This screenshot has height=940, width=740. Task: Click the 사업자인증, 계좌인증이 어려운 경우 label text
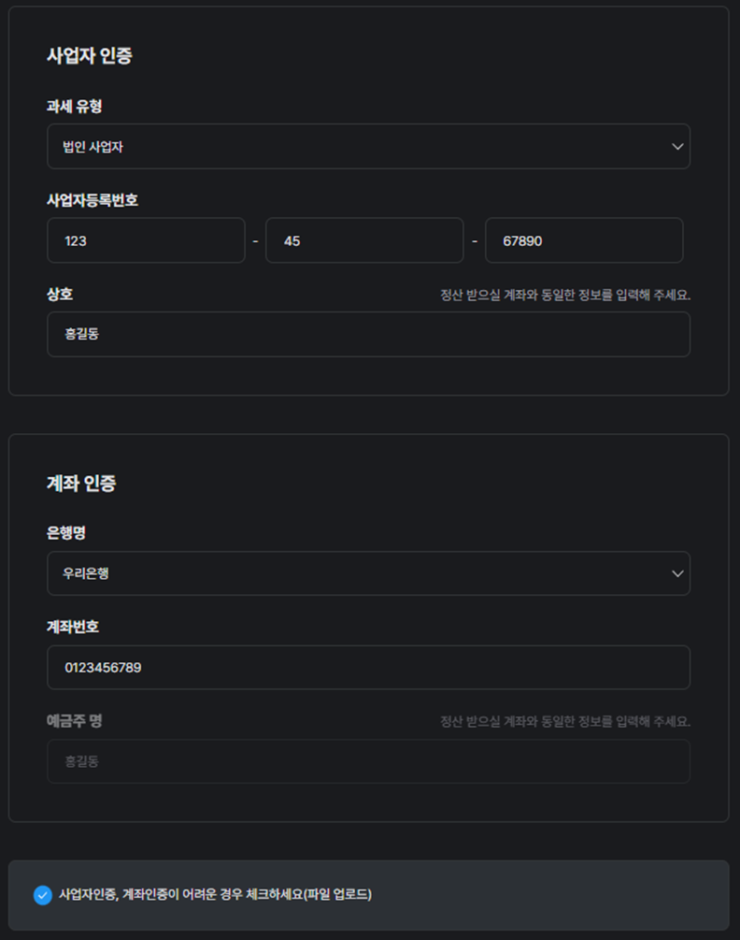pos(215,895)
